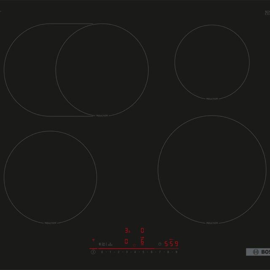Image resolution: width=270 pixels, height=270 pixels.
Task: Tap the boost function icon
Action: coord(110,244)
